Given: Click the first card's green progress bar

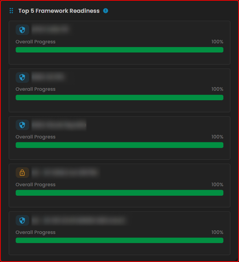Looking at the screenshot, I should [119, 50].
